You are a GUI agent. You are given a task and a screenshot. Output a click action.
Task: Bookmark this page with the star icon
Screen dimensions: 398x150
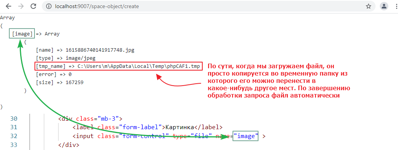[369, 6]
